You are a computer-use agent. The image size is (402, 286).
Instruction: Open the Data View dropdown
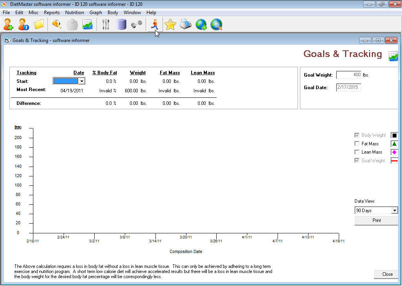click(x=376, y=210)
